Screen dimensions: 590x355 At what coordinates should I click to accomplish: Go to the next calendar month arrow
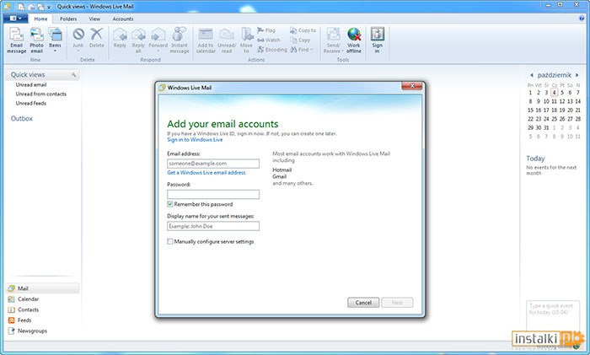click(x=582, y=74)
